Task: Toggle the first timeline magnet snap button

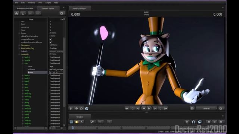Action: coord(193,122)
